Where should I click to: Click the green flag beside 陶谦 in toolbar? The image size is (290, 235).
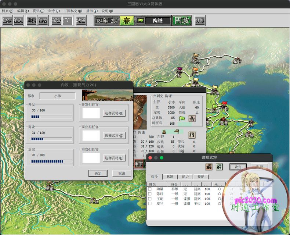141,21
